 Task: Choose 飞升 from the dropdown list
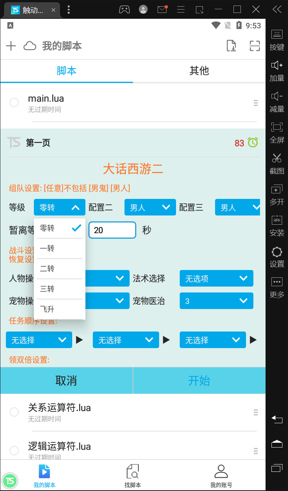click(60, 309)
